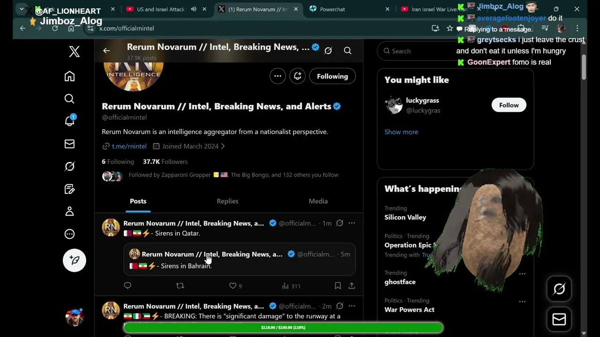The height and width of the screenshot is (337, 600).
Task: Open the account avatar at the sidebar bottom
Action: (x=75, y=317)
